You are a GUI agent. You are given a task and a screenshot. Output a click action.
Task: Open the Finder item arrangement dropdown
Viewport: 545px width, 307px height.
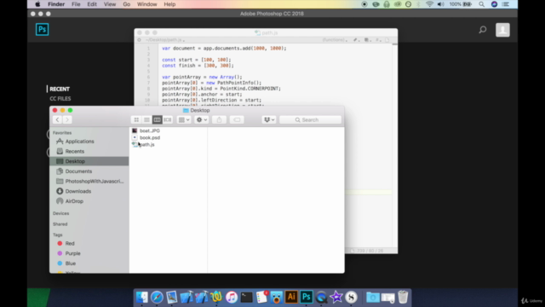coord(184,119)
